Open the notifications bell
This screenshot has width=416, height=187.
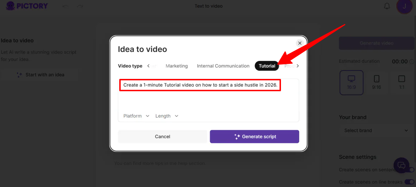point(387,6)
